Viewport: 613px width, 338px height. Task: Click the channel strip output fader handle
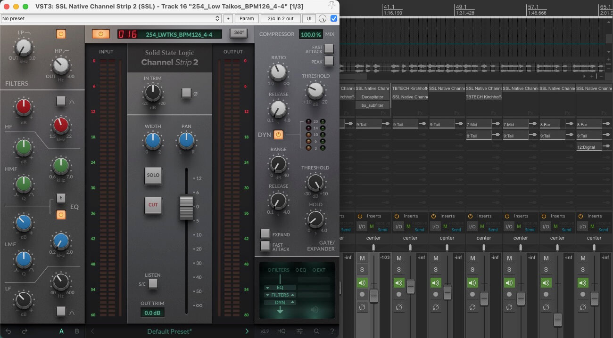click(186, 208)
